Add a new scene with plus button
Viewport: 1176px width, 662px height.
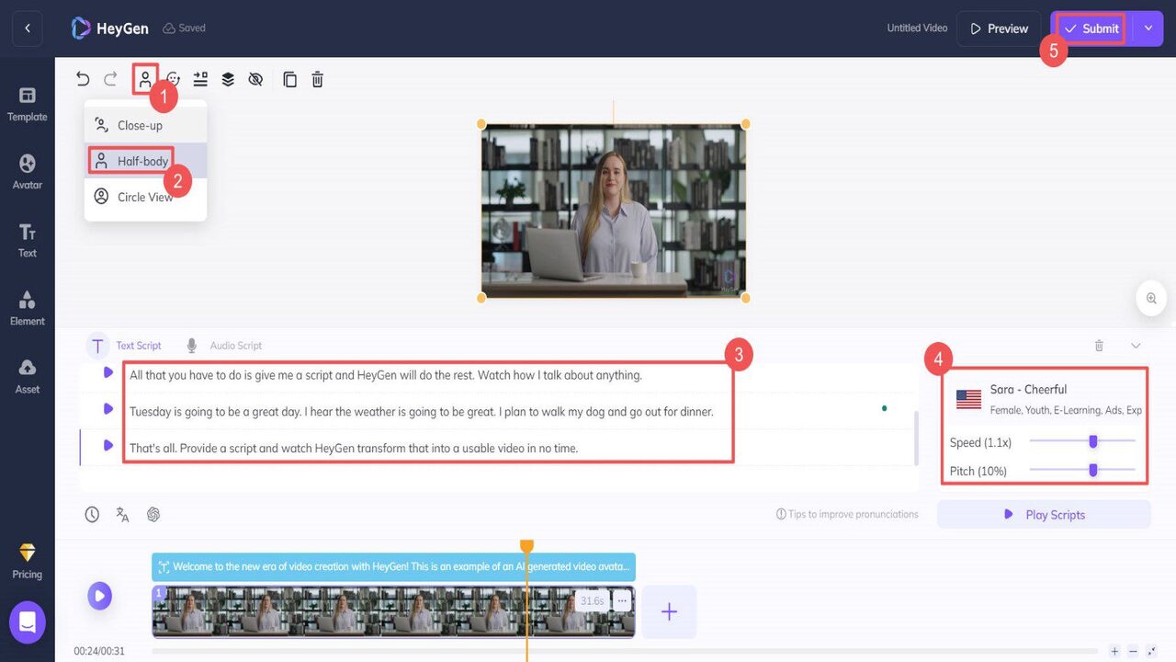point(669,611)
